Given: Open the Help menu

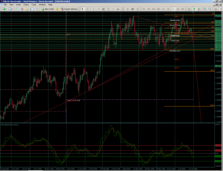Looking at the screenshot, I should click(50, 5).
